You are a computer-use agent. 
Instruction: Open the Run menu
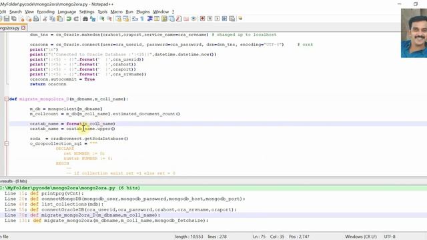click(x=129, y=12)
